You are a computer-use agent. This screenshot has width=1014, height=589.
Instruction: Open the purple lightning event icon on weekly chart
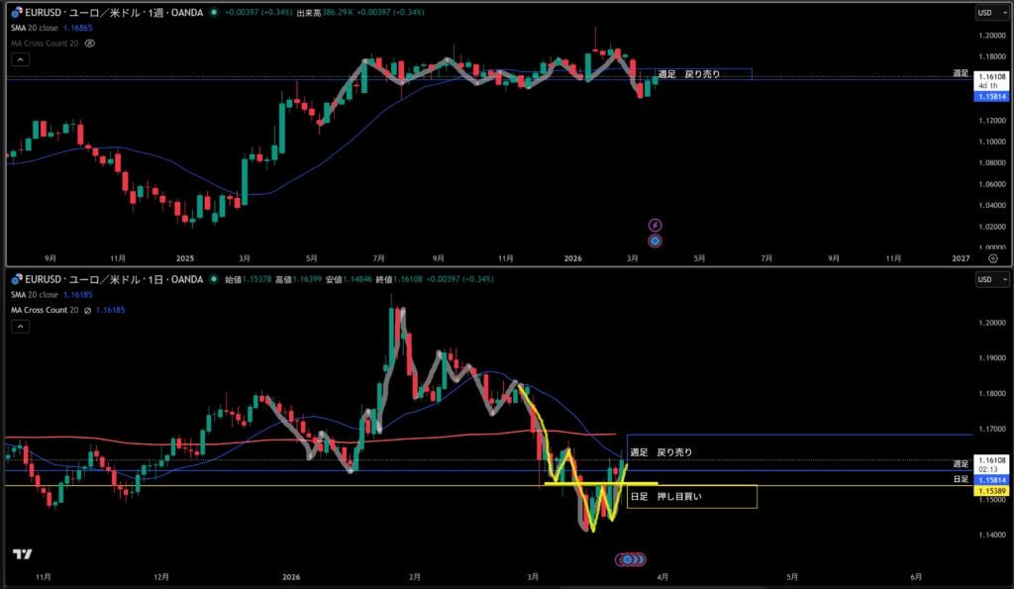[x=655, y=226]
